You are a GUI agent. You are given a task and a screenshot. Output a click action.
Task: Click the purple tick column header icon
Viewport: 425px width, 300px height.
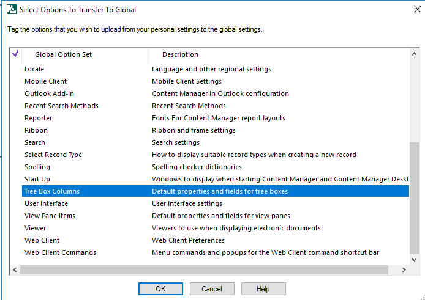coord(15,54)
